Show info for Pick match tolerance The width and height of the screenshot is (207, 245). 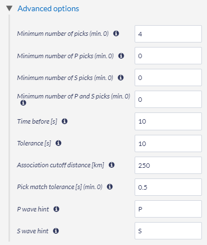click(x=110, y=187)
